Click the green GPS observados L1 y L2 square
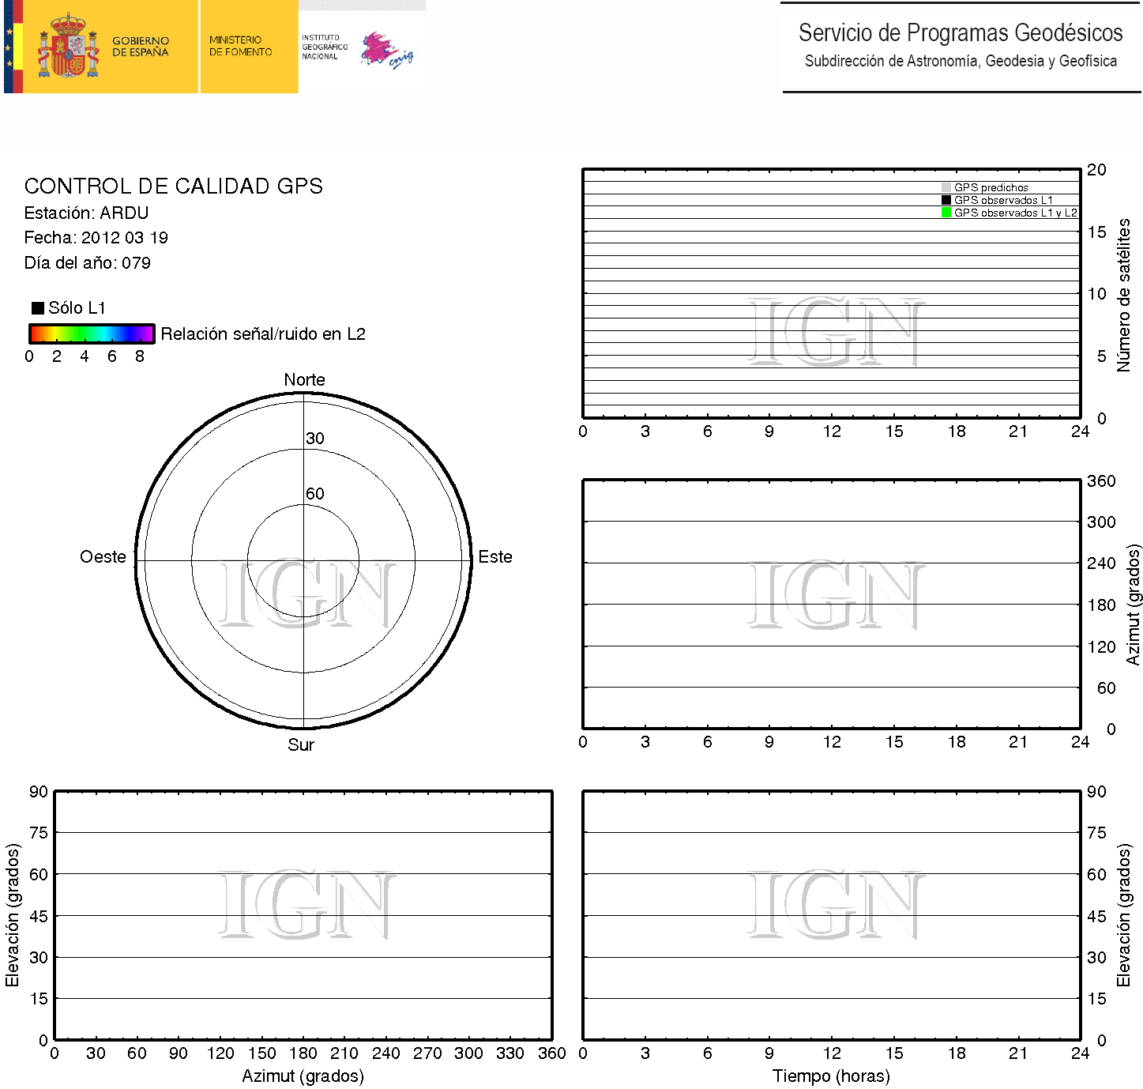 (x=946, y=213)
